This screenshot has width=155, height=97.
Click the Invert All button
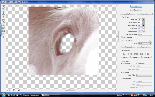(146, 57)
